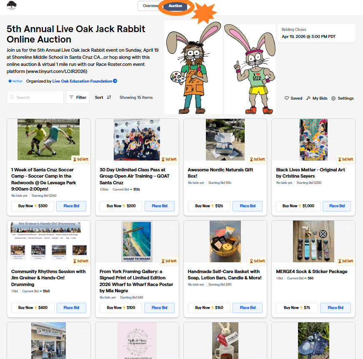Favorite the Nordic Naturals Gift Box heart
Screen dimensions: 363x359
[260, 126]
